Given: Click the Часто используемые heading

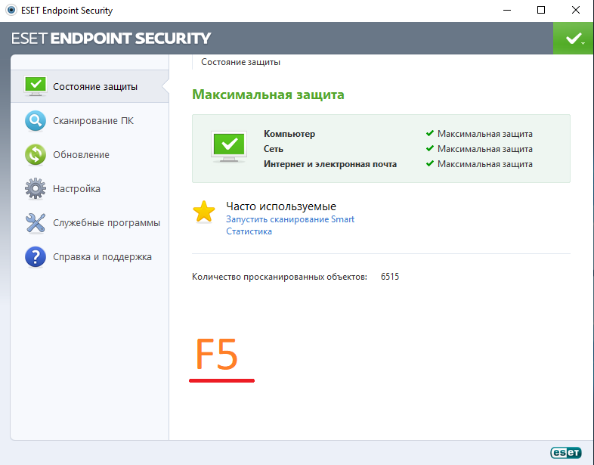Looking at the screenshot, I should coord(281,206).
